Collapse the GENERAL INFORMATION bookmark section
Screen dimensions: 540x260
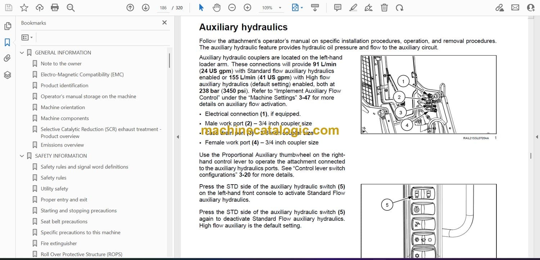(22, 53)
